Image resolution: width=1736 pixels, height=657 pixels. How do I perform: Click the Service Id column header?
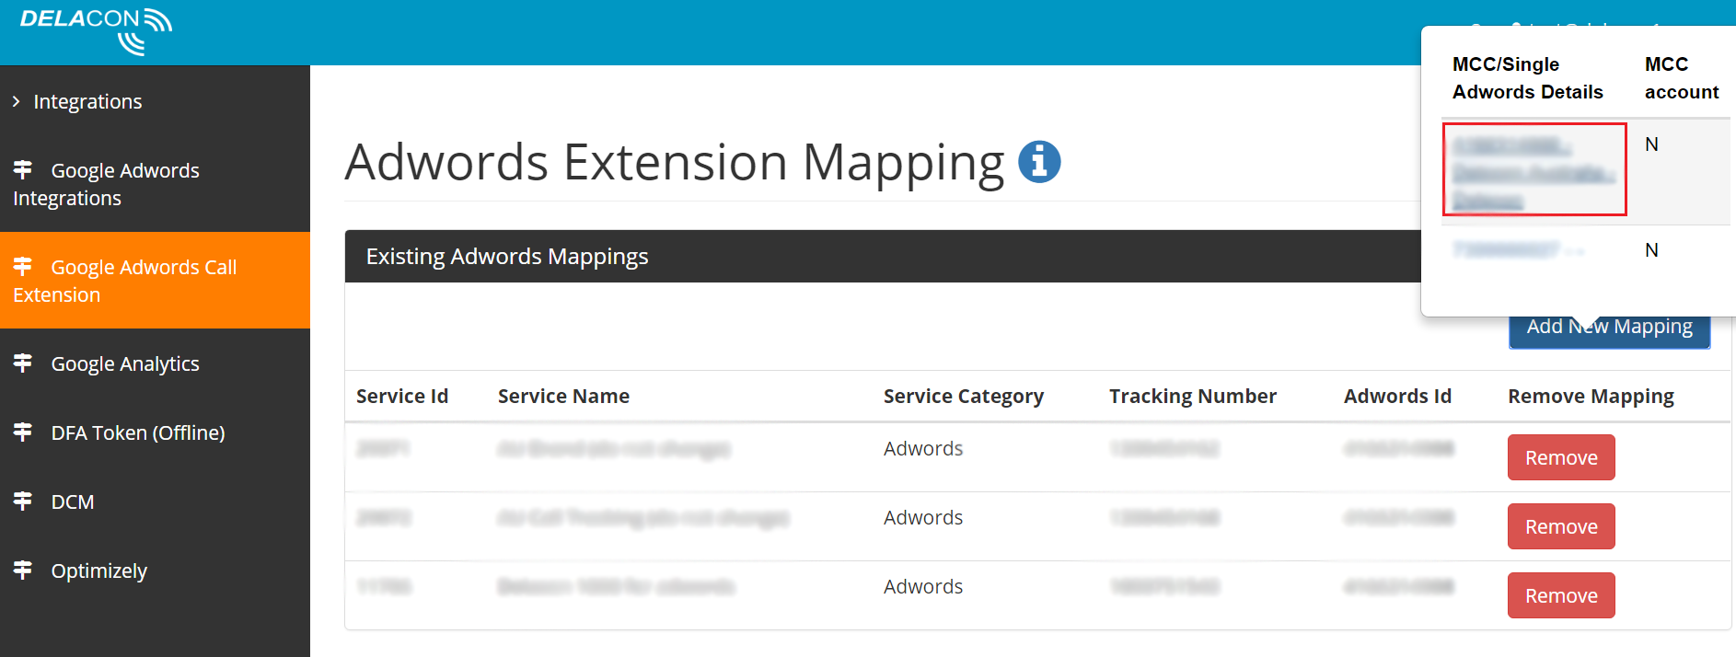[402, 397]
